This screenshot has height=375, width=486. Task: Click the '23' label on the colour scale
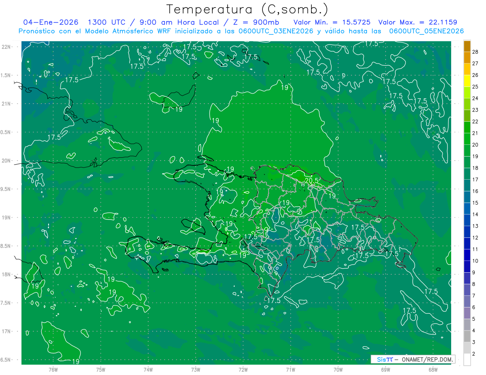point(475,110)
